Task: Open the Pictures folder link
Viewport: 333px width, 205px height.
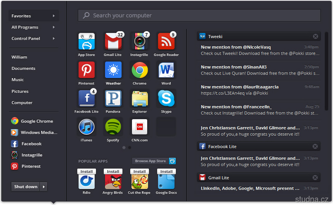Action: 20,91
